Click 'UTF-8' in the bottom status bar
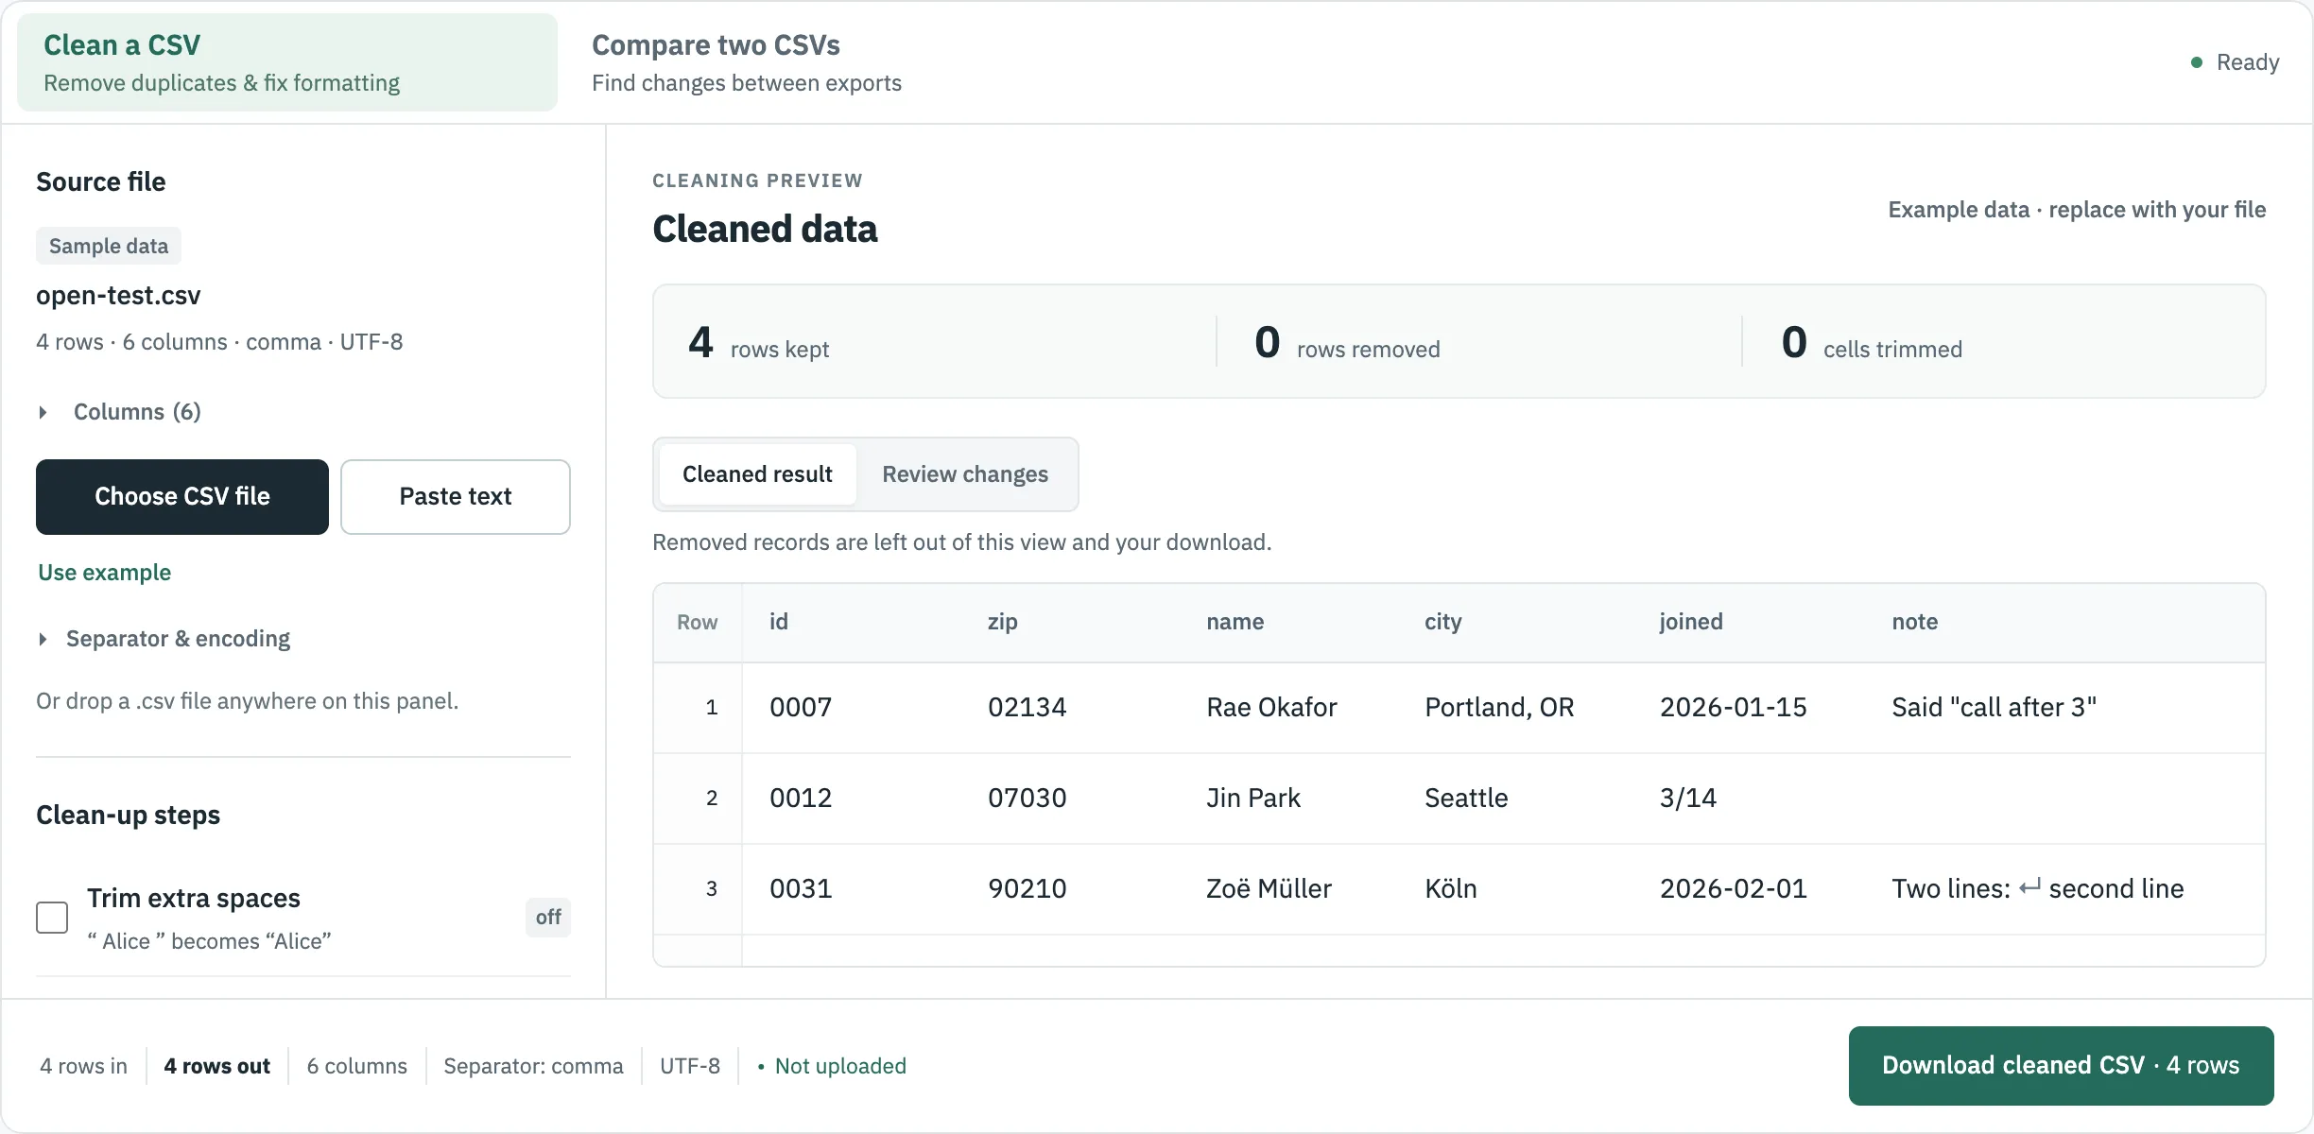The image size is (2314, 1134). (x=690, y=1066)
